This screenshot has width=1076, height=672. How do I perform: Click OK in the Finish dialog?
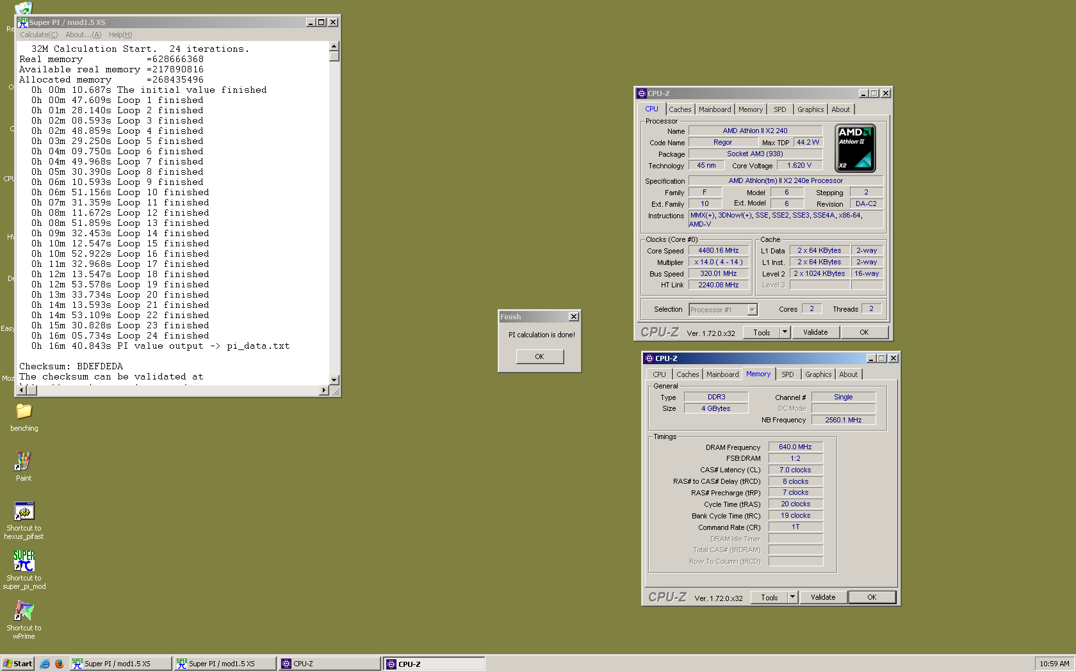(x=540, y=356)
